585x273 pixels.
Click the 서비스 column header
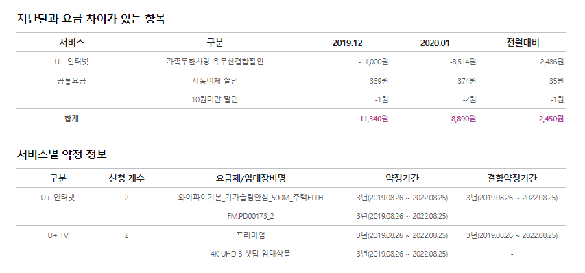[x=71, y=43]
